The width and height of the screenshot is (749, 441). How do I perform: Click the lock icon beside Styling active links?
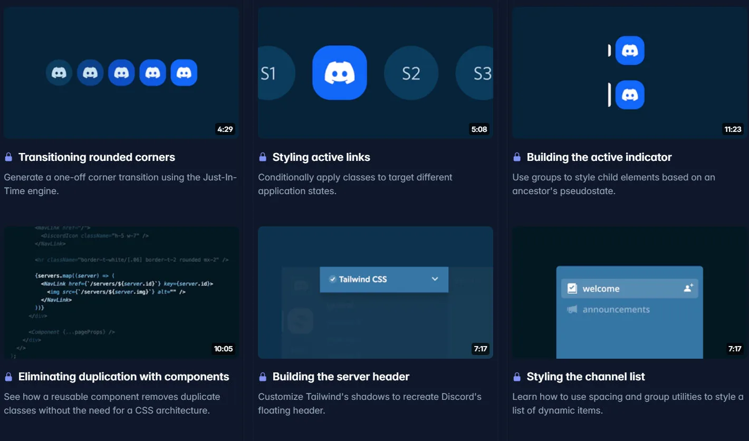click(263, 157)
